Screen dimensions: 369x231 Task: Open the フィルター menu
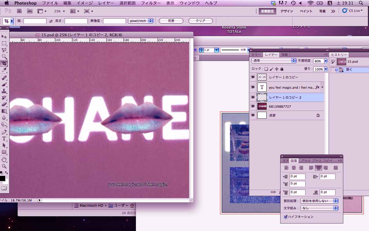[x=151, y=3]
